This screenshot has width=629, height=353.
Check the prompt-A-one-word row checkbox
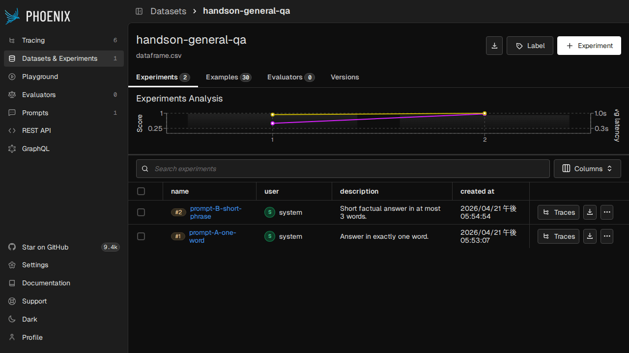click(141, 236)
